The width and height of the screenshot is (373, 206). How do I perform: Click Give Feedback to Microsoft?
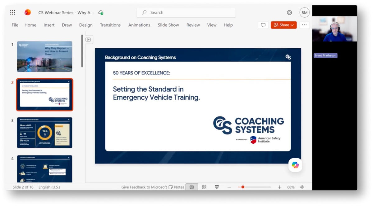[144, 187]
